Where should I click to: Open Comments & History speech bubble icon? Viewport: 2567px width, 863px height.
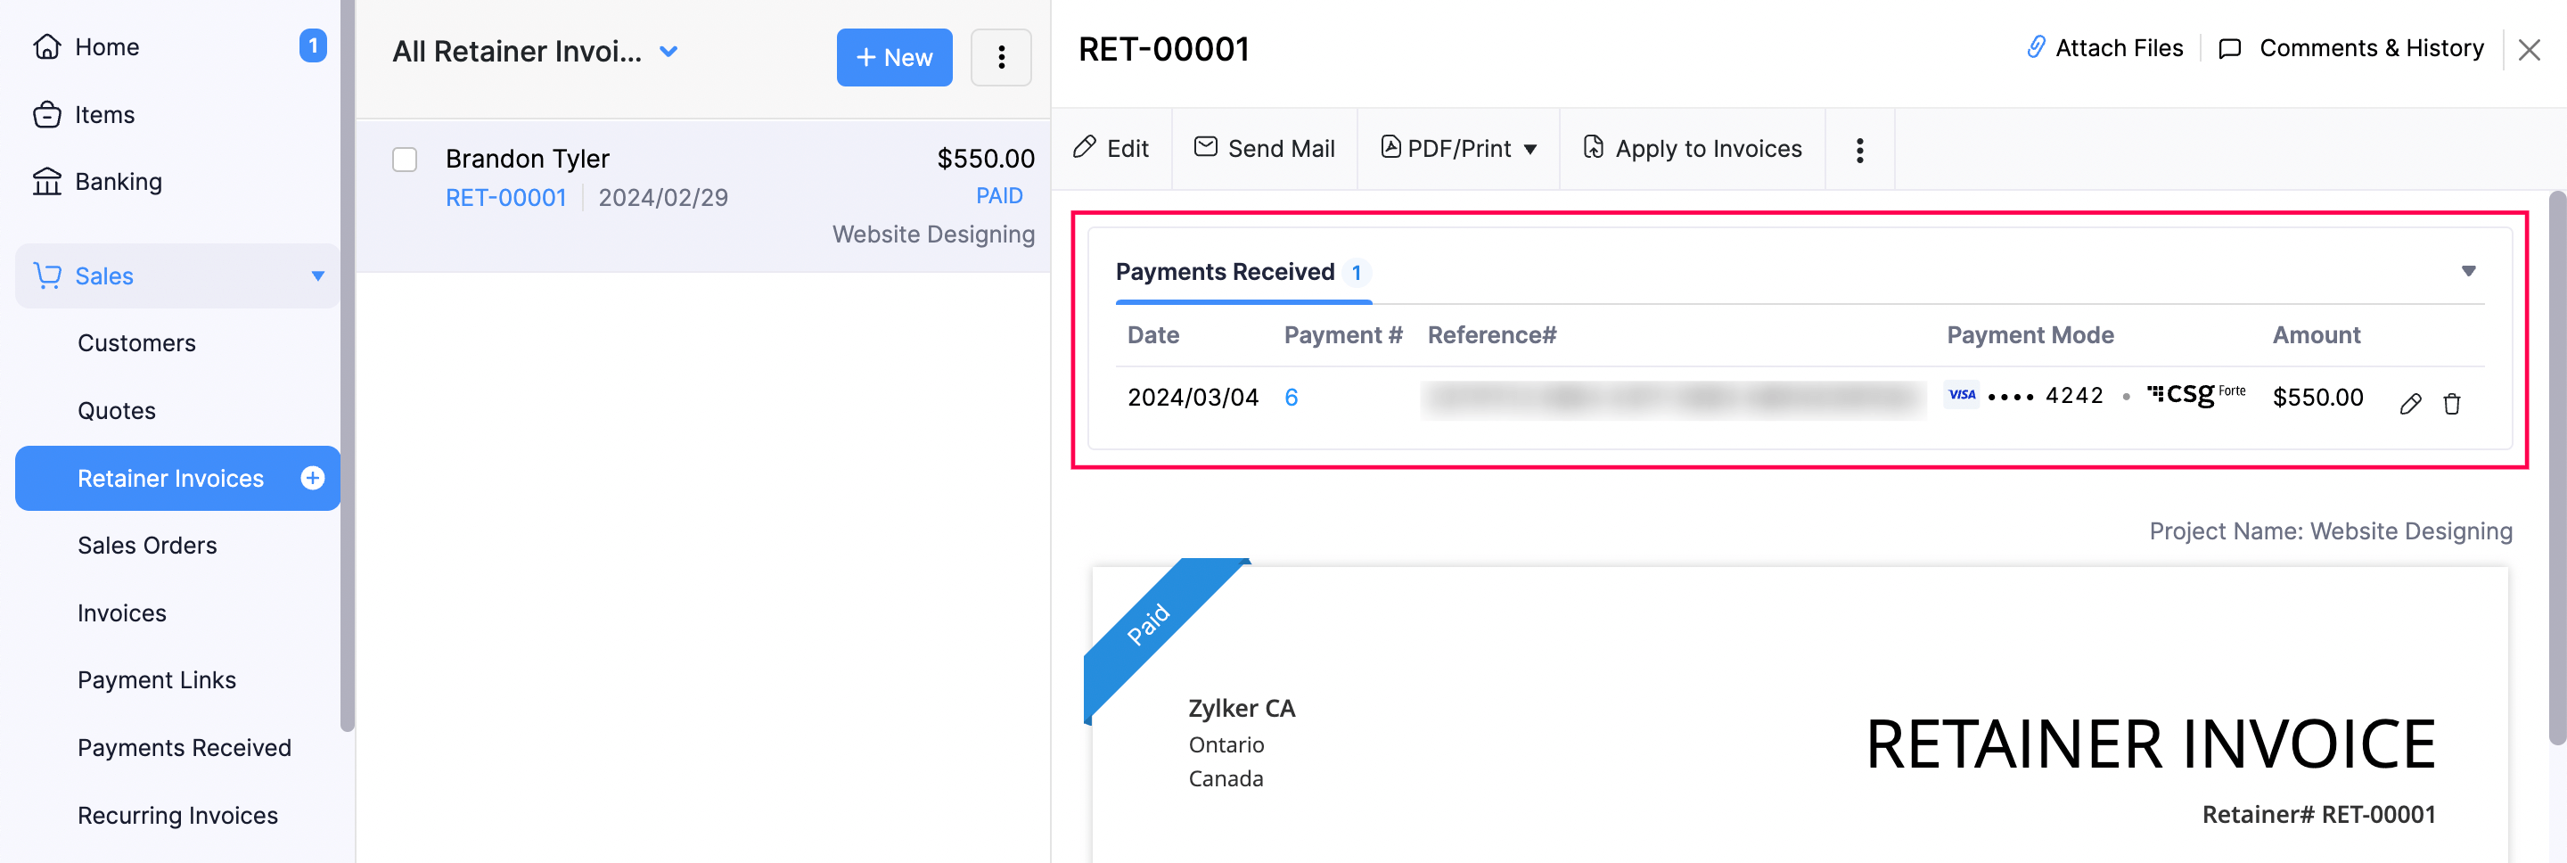pos(2231,48)
